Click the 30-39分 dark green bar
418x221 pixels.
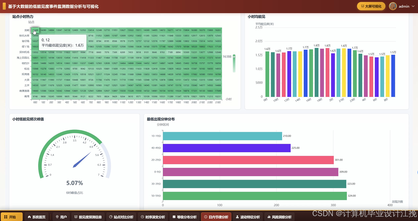(254, 184)
